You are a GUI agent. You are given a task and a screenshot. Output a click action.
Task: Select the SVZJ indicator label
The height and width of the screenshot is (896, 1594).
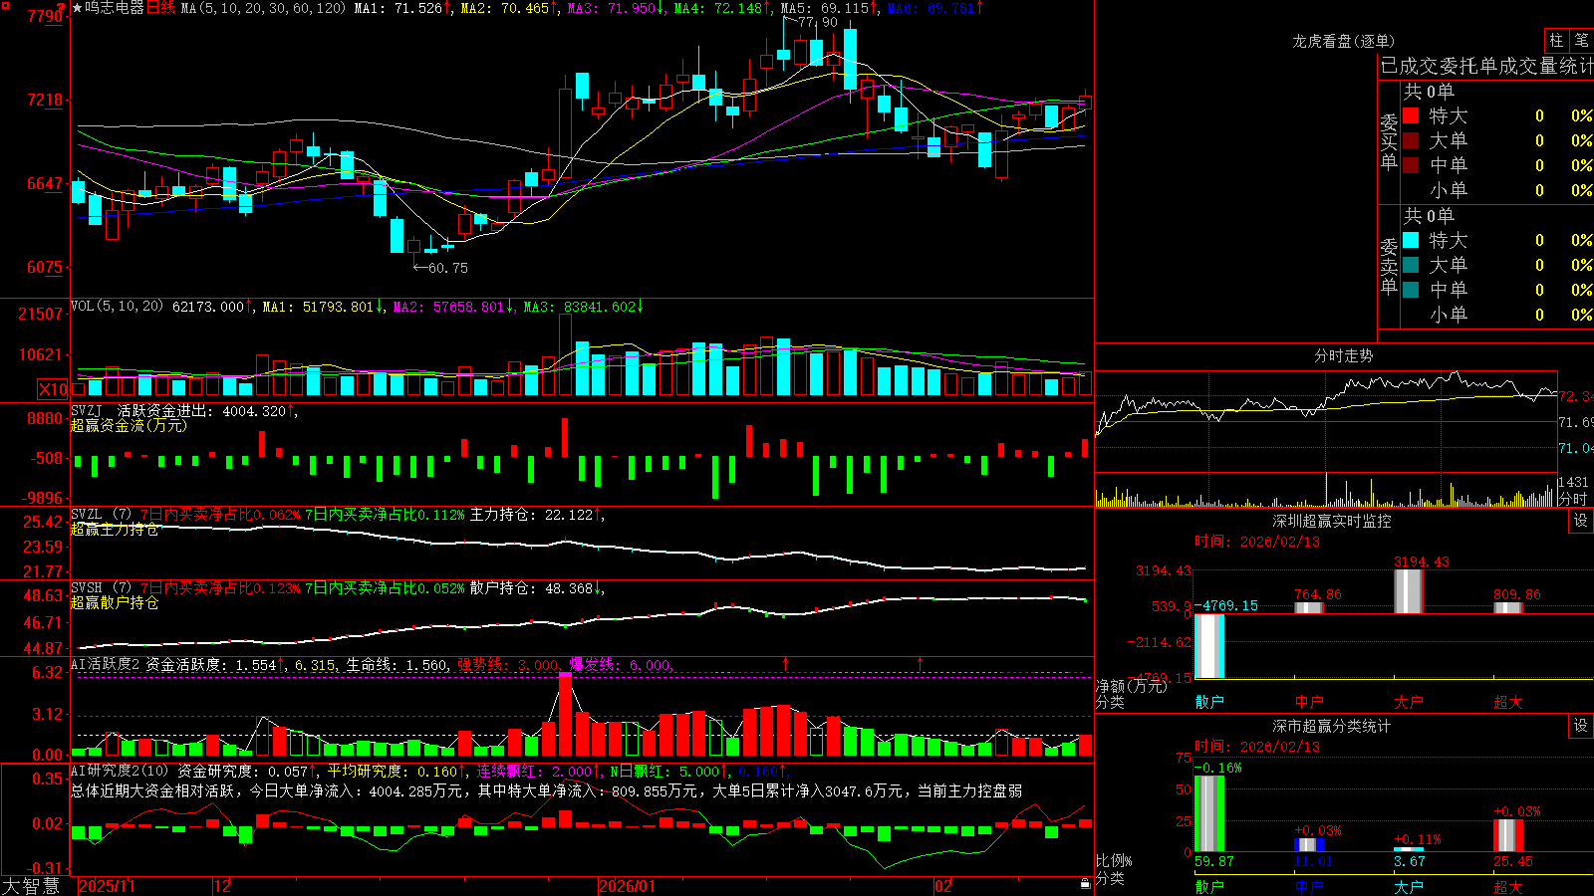coord(87,410)
